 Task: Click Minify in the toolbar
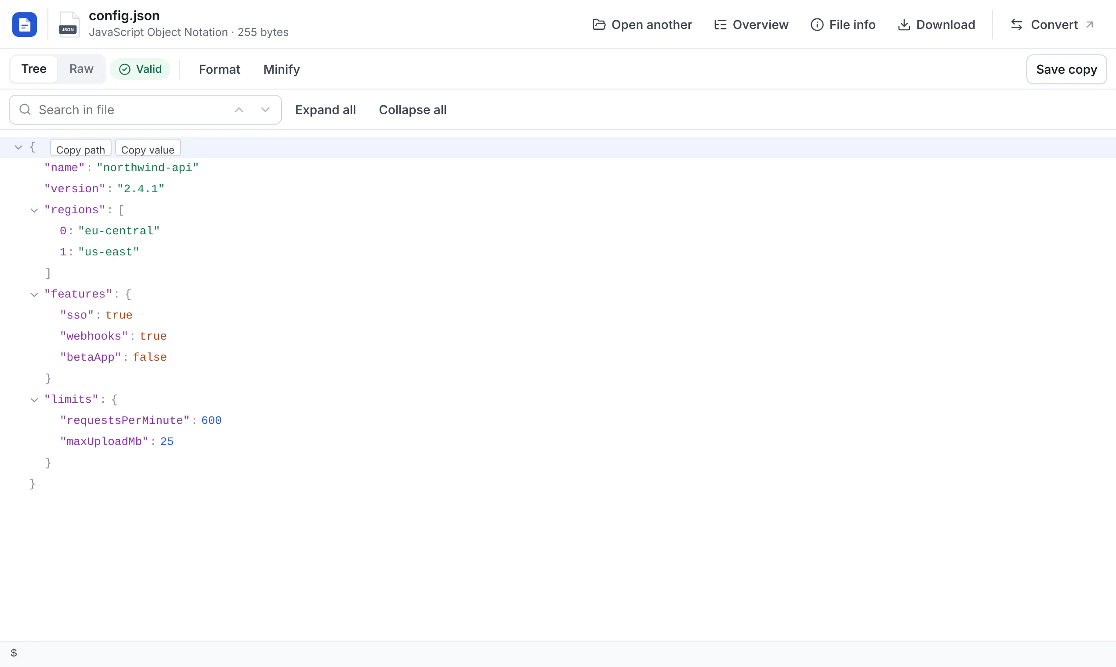coord(282,69)
